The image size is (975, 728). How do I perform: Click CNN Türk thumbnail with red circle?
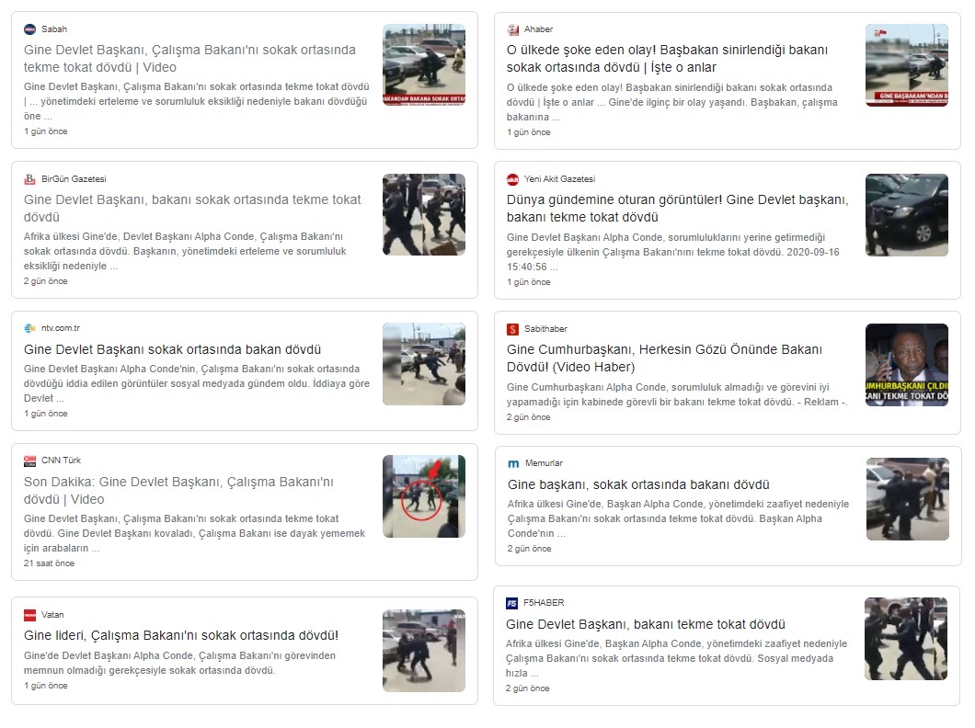(424, 496)
